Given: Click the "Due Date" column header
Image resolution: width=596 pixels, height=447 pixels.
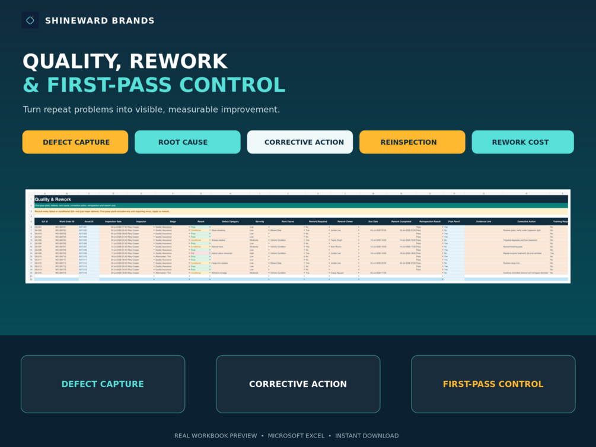Looking at the screenshot, I should [373, 221].
